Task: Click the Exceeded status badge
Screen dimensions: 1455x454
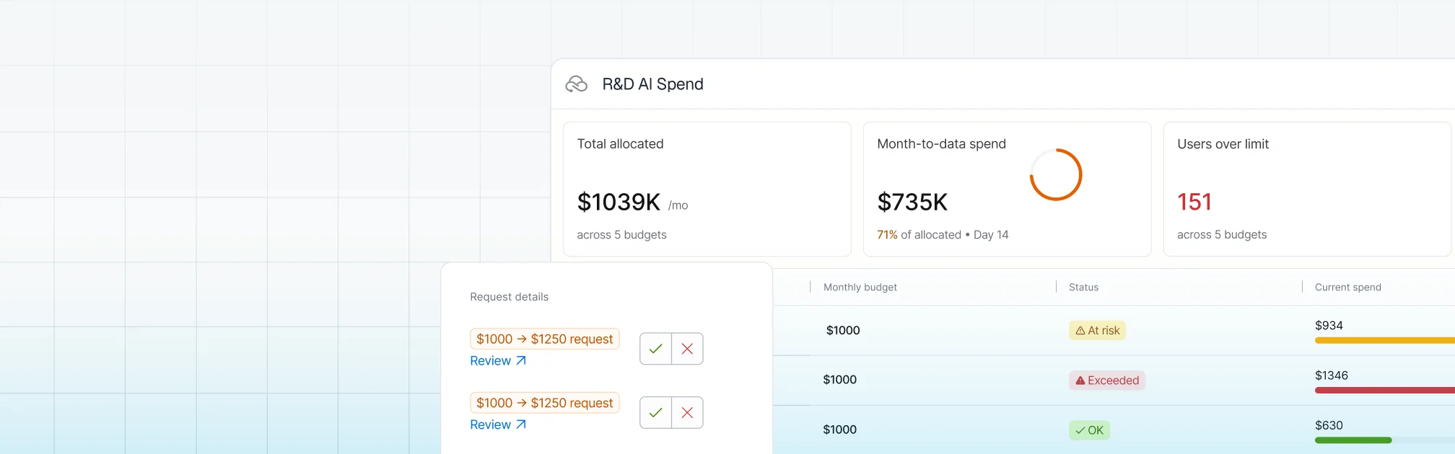Action: 1107,380
